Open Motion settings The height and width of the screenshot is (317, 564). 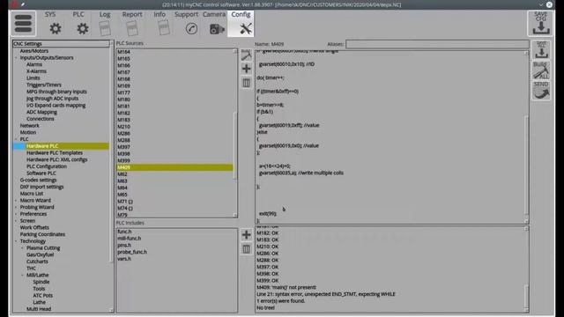coord(28,132)
